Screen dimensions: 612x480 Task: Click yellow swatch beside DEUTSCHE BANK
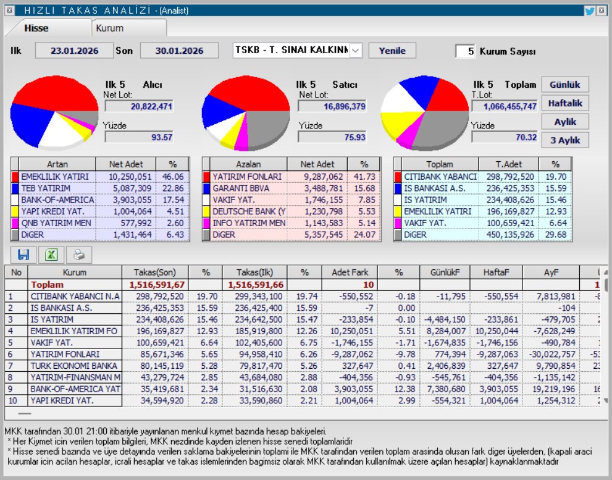[206, 212]
